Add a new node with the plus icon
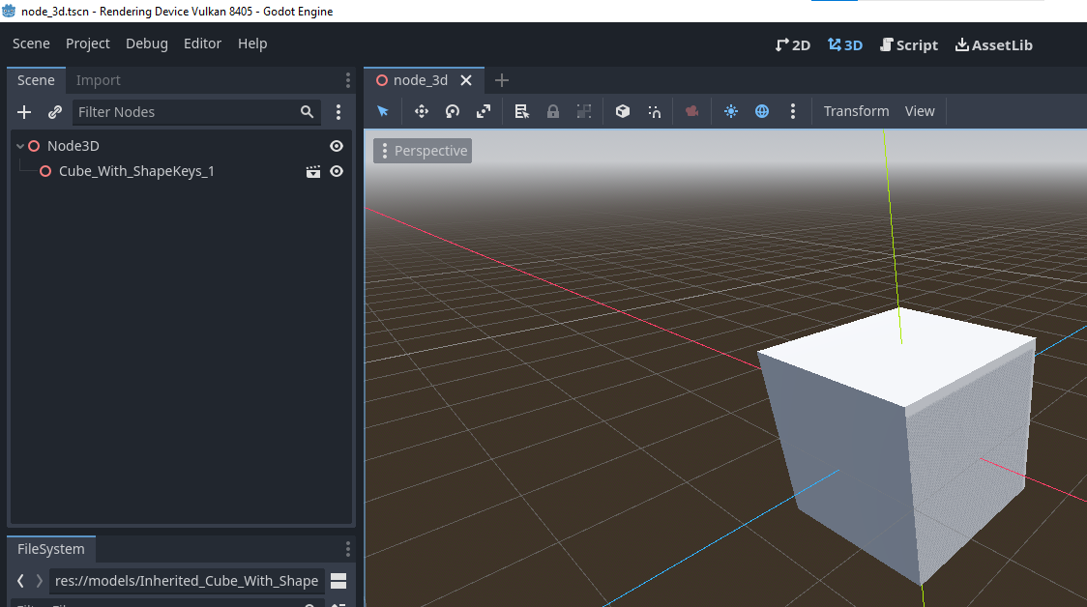Viewport: 1087px width, 607px height. pyautogui.click(x=24, y=111)
